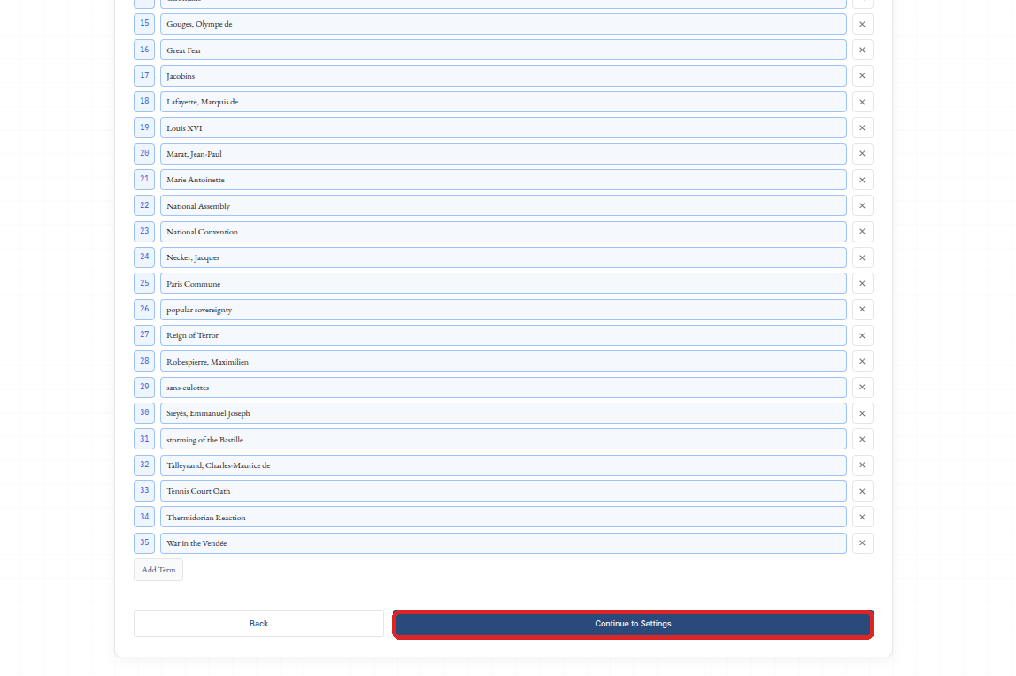Screen dimensions: 1016x676
Task: Delete the Marat, Jean-Paul term
Action: tap(862, 153)
